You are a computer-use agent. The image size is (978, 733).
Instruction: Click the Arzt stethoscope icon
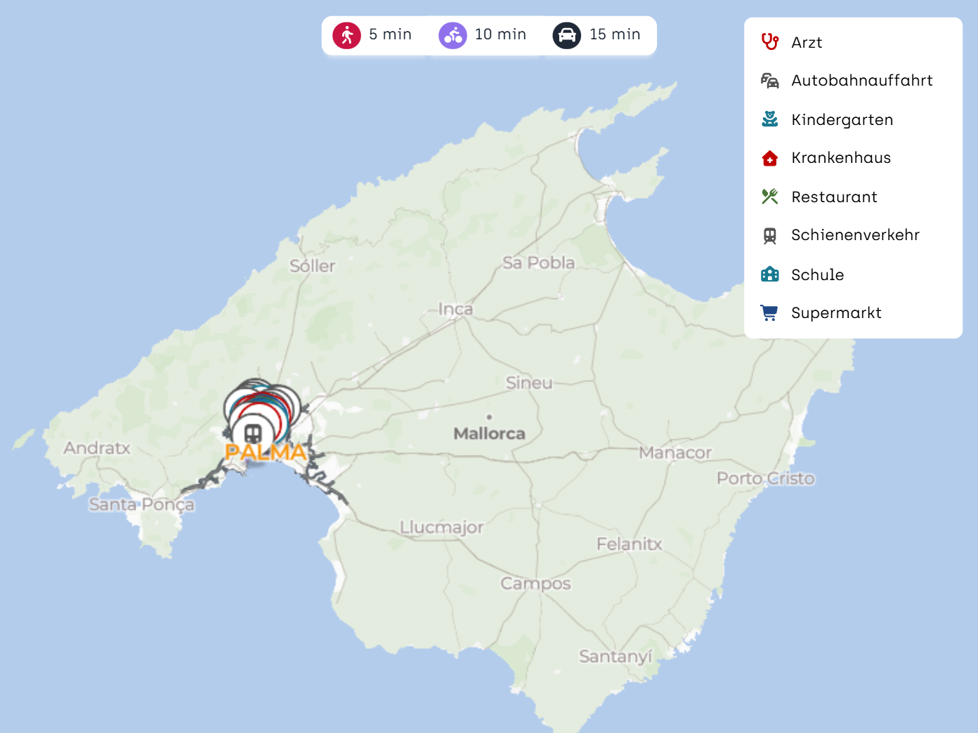pos(770,42)
